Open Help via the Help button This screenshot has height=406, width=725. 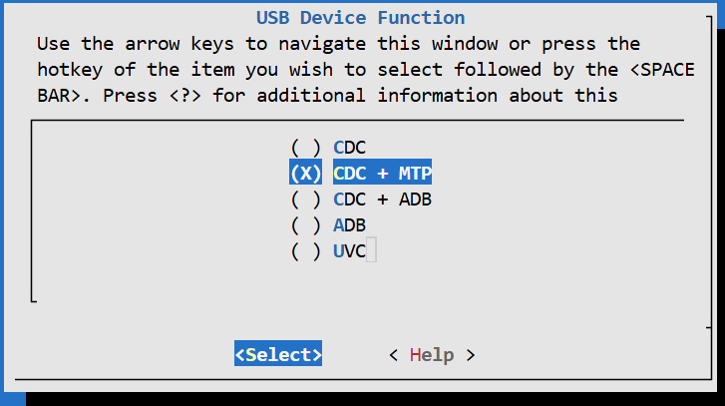click(x=432, y=355)
